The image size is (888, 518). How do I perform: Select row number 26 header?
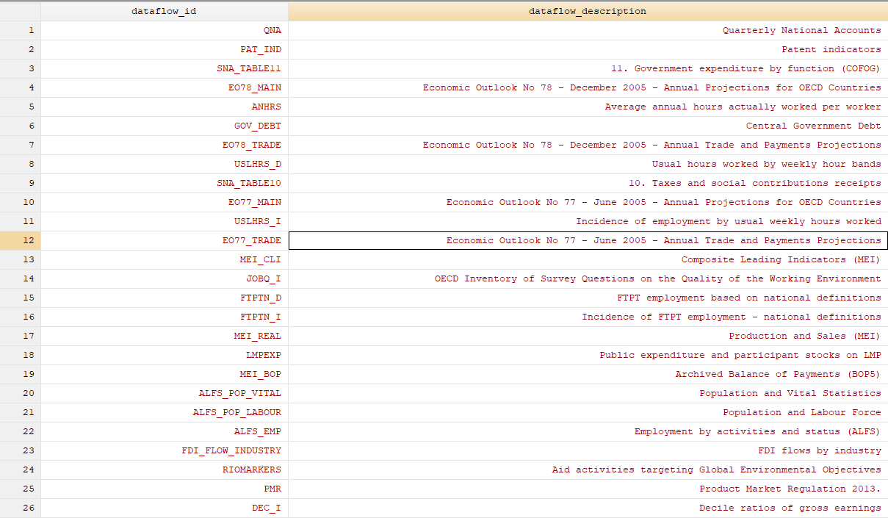[x=20, y=508]
